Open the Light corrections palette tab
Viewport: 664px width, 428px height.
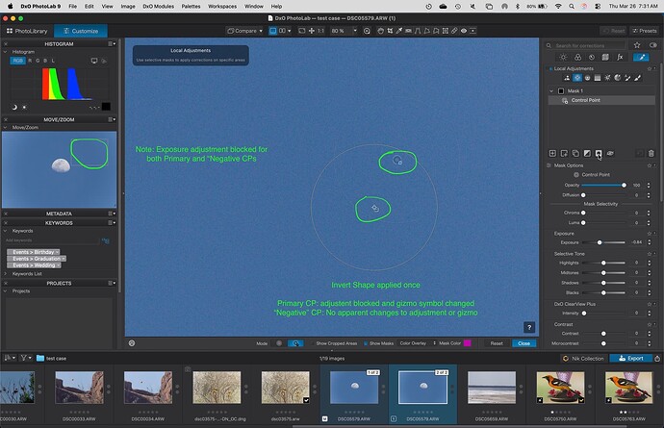point(563,57)
